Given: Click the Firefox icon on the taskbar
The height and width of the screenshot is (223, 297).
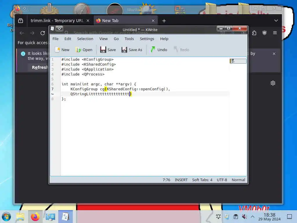Looking at the screenshot, I should tap(35, 217).
